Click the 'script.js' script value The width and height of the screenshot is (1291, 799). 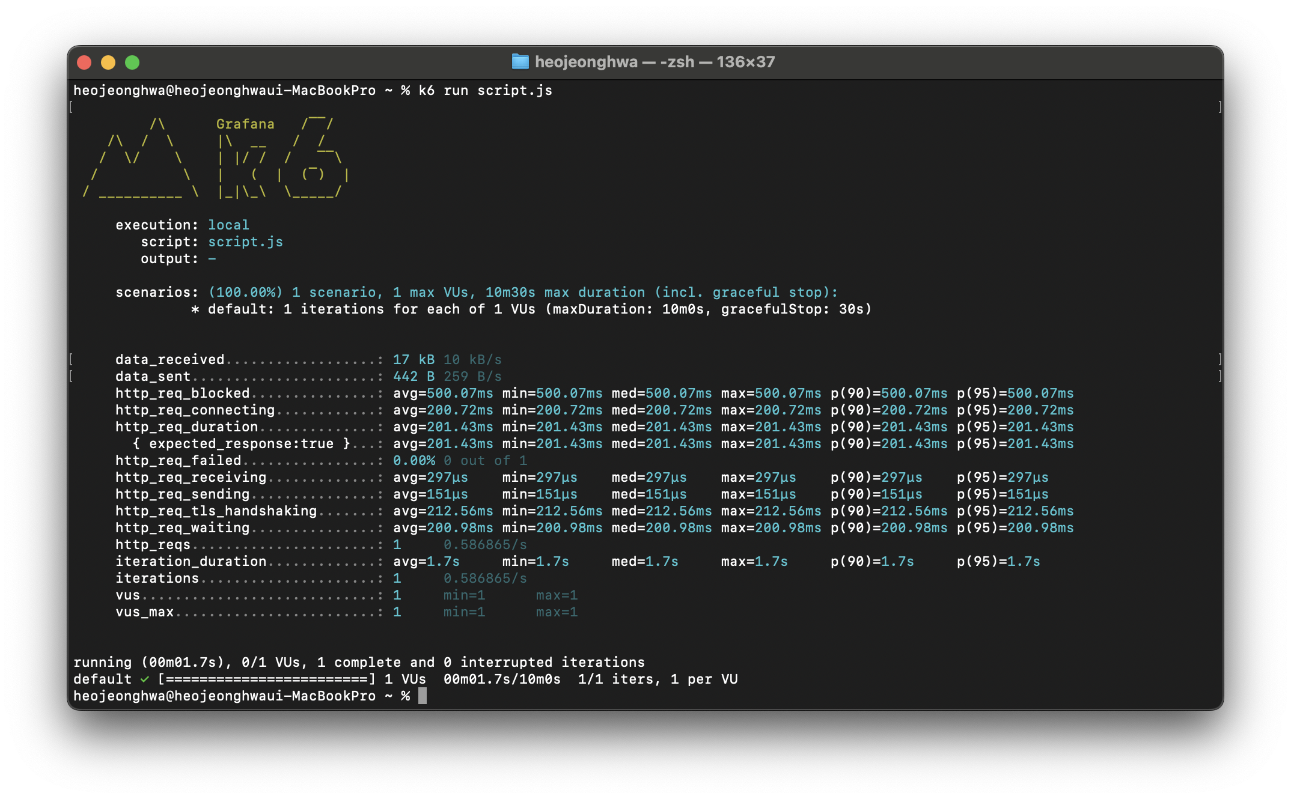pyautogui.click(x=245, y=242)
